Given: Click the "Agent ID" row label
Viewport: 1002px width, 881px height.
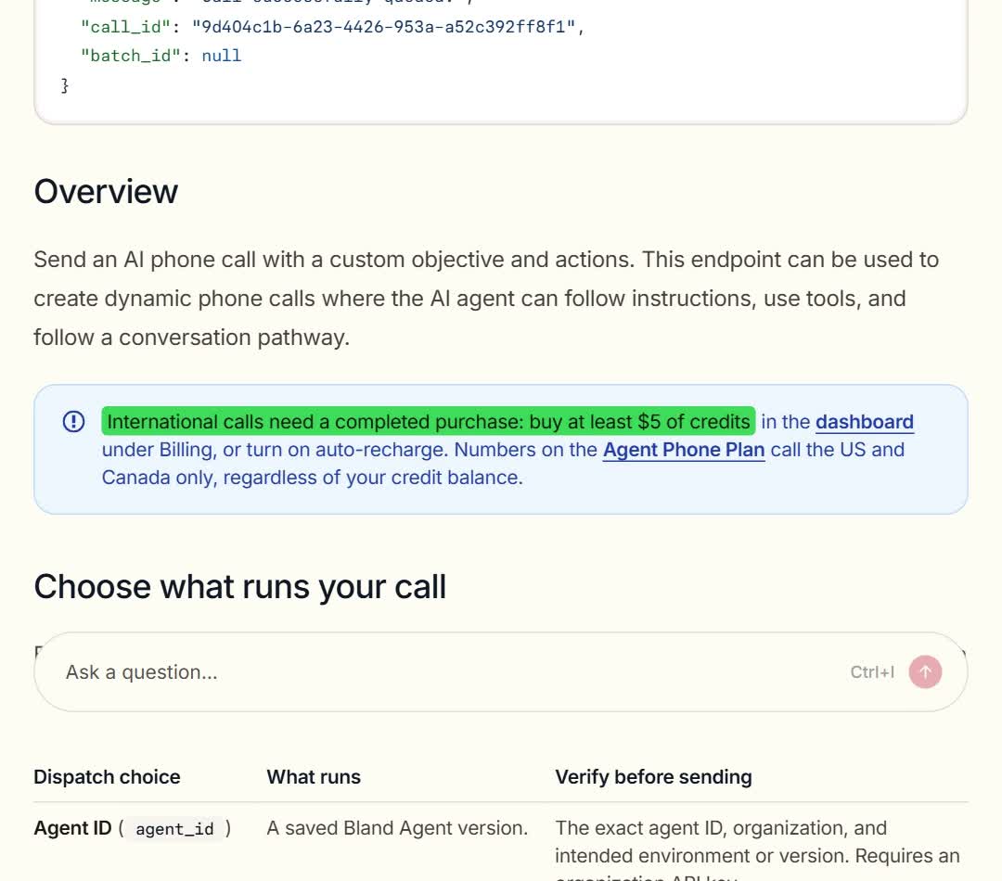Looking at the screenshot, I should click(x=73, y=828).
